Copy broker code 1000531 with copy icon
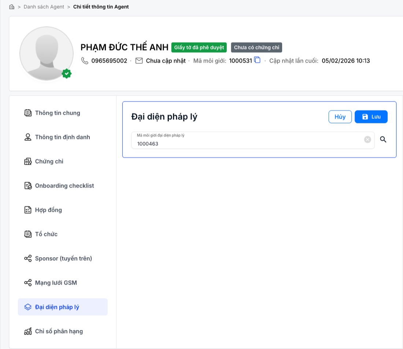 click(257, 60)
